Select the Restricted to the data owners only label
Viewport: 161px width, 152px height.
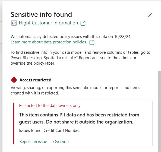click(x=50, y=106)
